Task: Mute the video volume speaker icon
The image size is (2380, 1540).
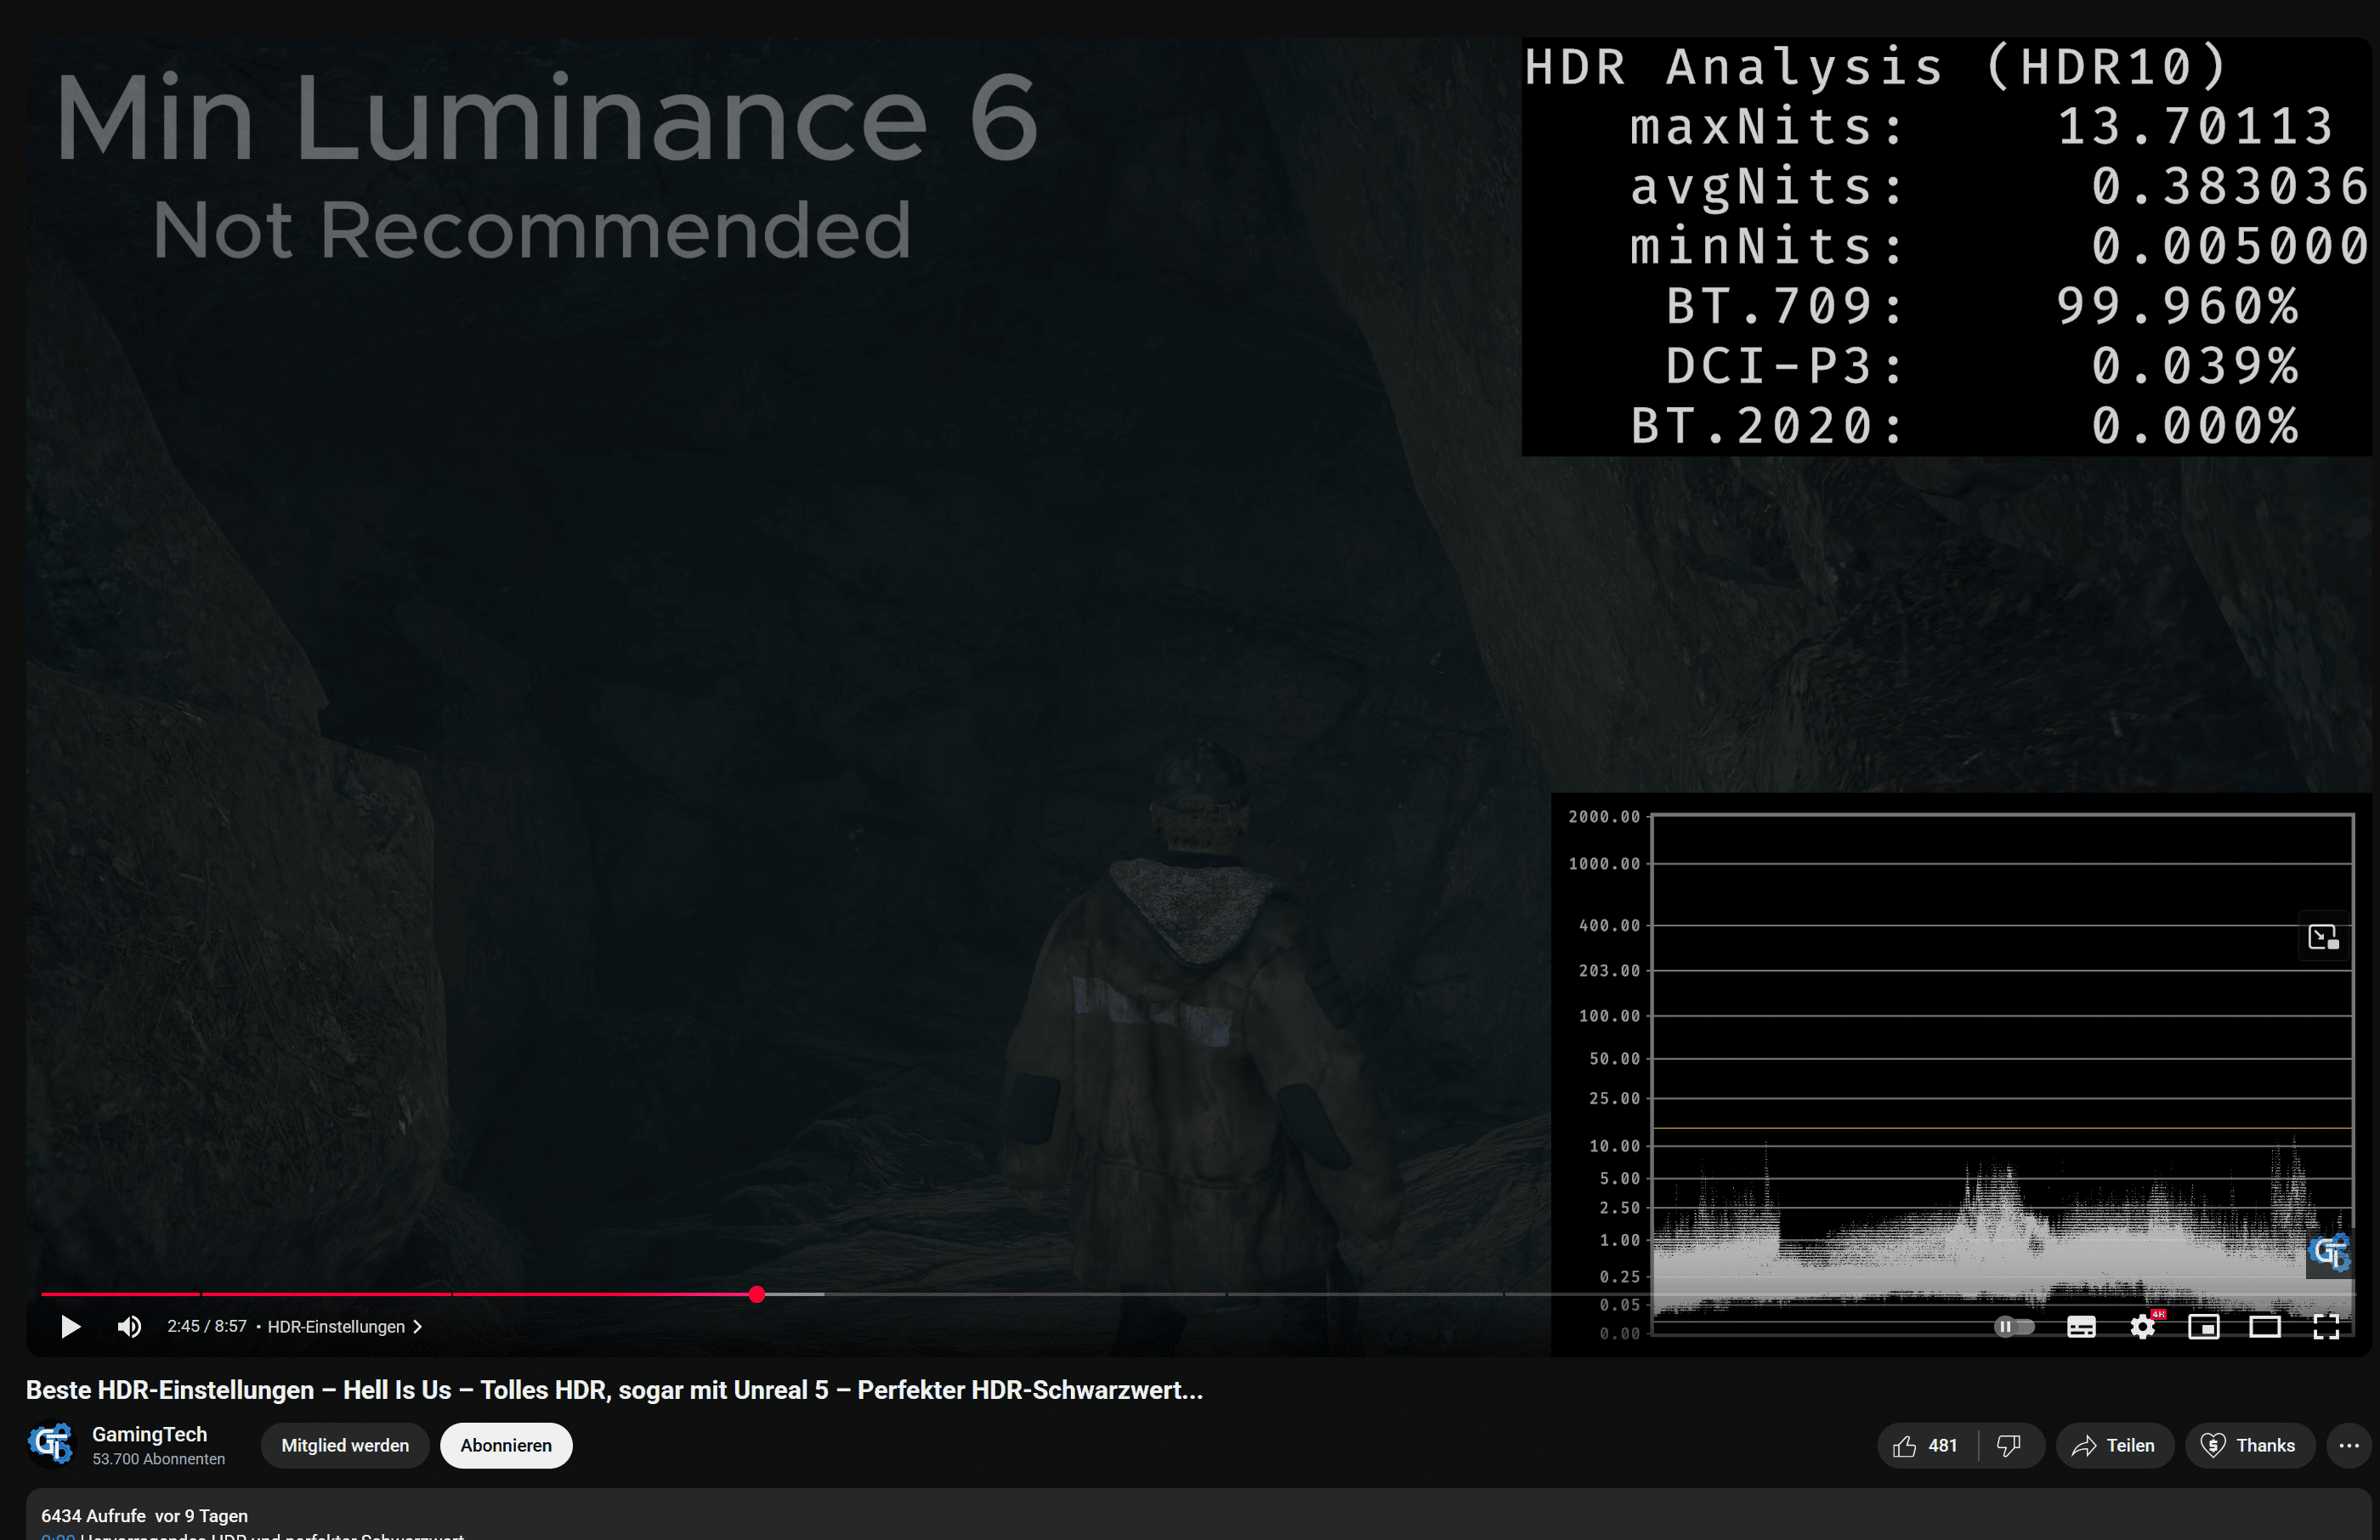Action: pos(129,1326)
